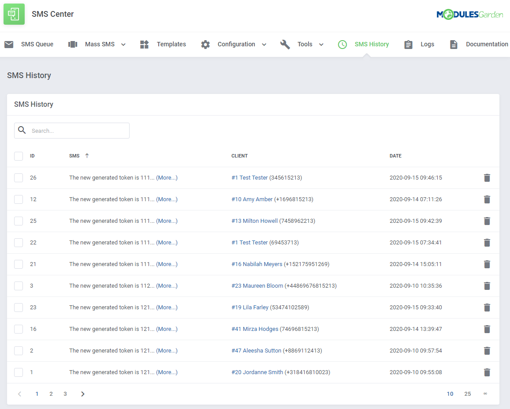Open client link #23 Maureen Bloom

click(257, 285)
